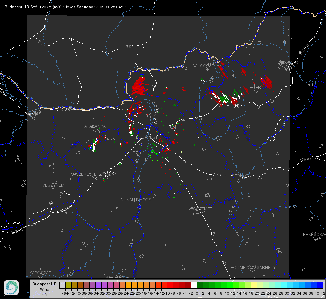The width and height of the screenshot is (326, 299).
Task: Select the DUNAUJVAROS city label
Action: tap(136, 200)
